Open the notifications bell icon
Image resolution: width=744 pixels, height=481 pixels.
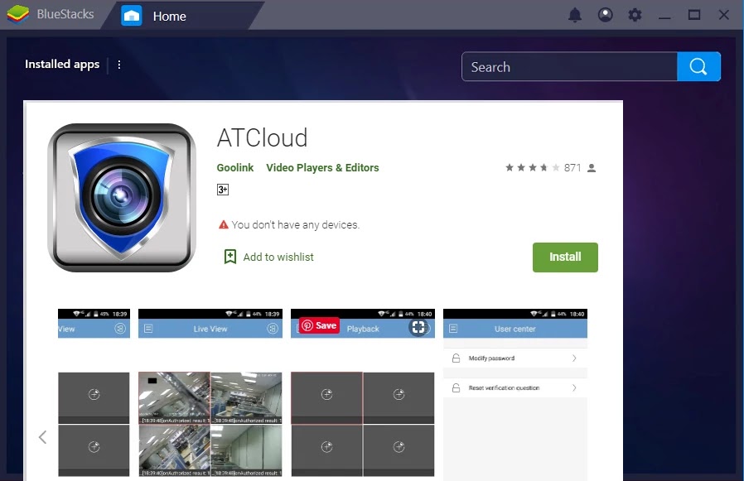[x=575, y=15]
